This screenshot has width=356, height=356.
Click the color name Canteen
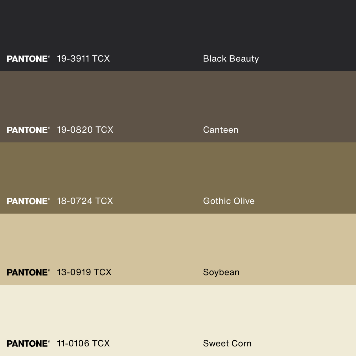(x=221, y=130)
